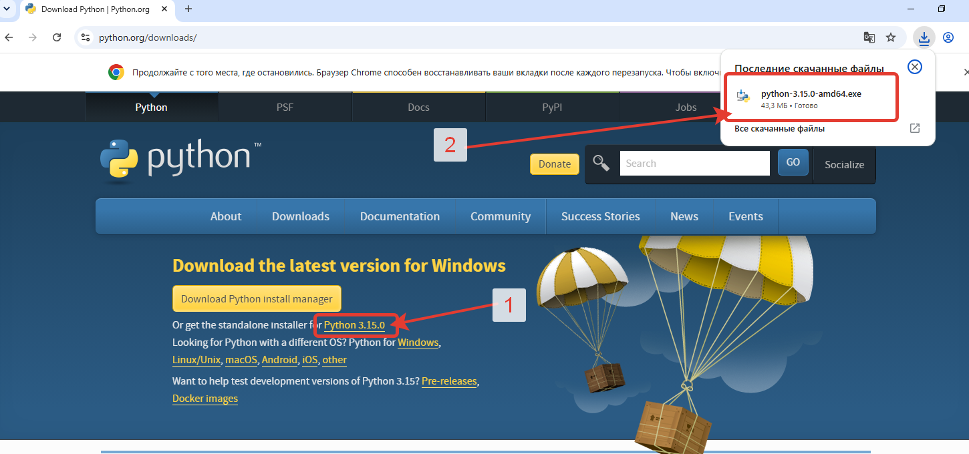Go back to the previous page
The image size is (969, 454).
coord(9,37)
